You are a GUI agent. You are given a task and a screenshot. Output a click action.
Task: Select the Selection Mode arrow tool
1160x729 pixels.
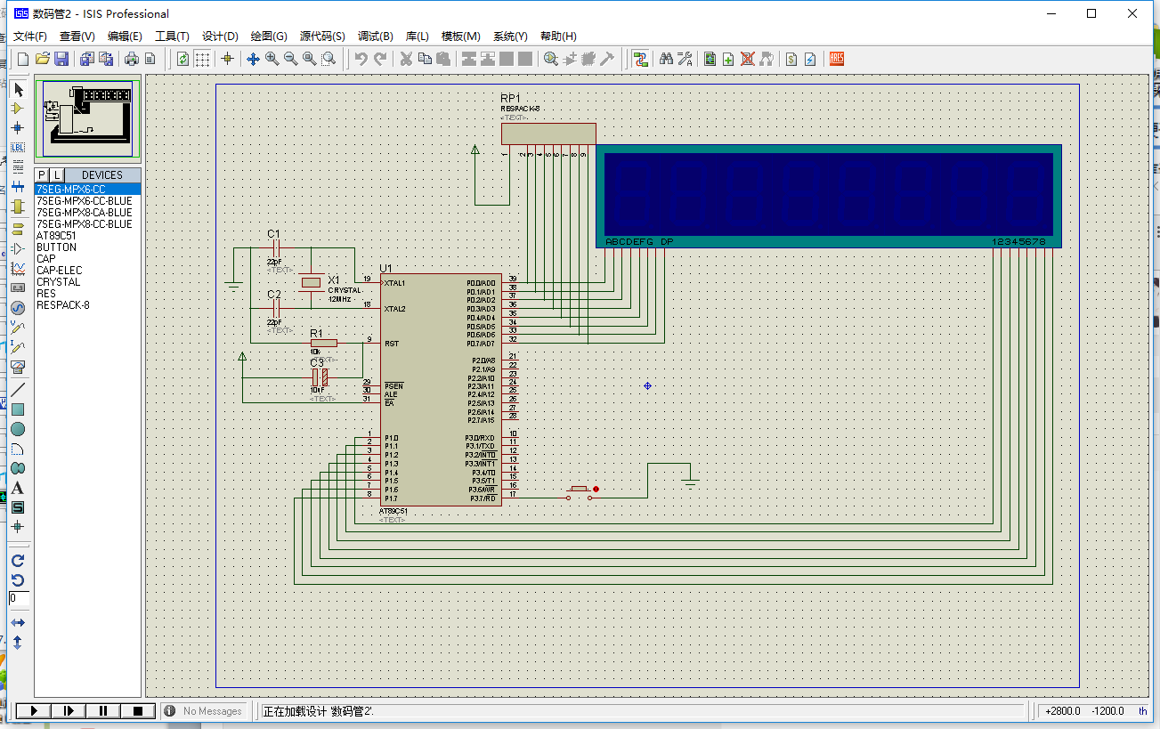[18, 90]
